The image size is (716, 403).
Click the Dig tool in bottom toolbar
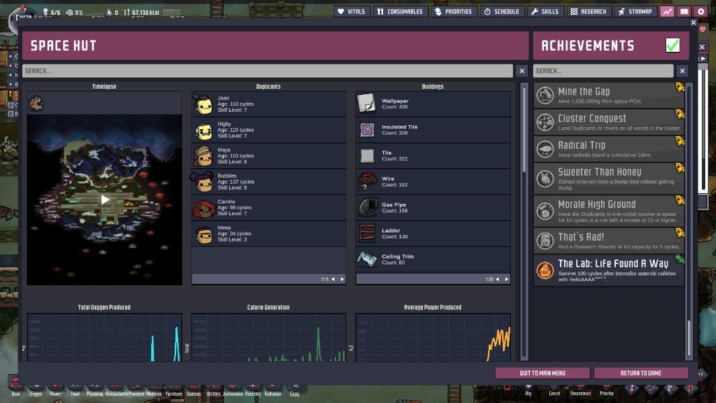point(528,390)
